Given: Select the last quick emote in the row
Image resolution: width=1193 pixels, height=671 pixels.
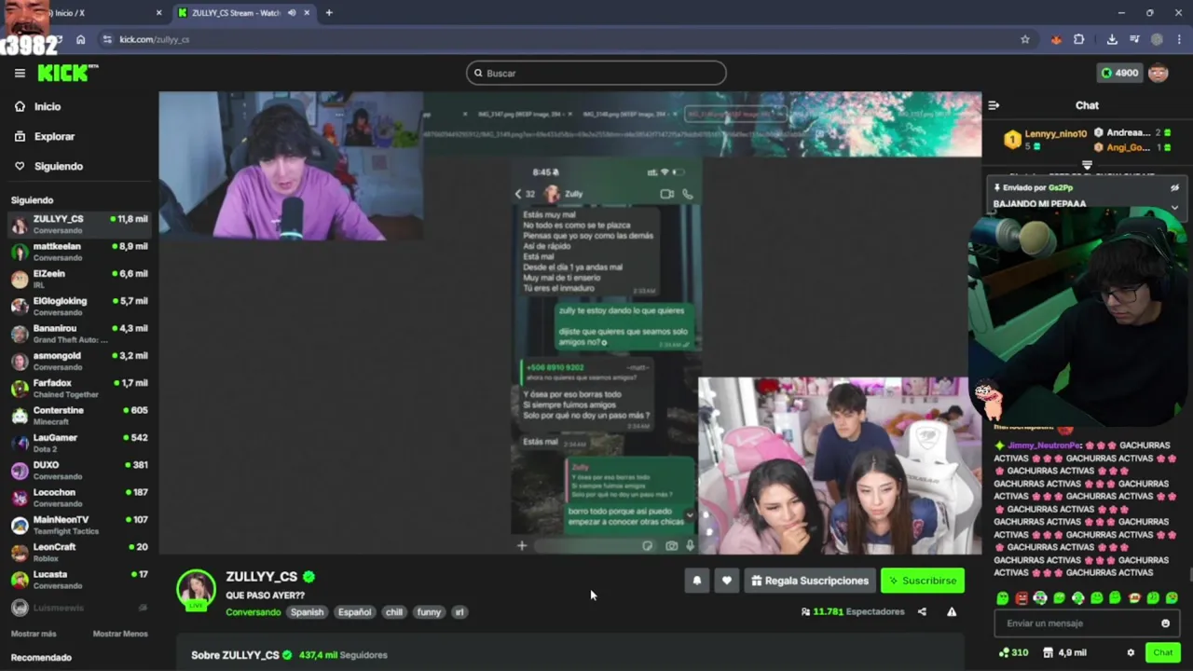Looking at the screenshot, I should click(1172, 598).
